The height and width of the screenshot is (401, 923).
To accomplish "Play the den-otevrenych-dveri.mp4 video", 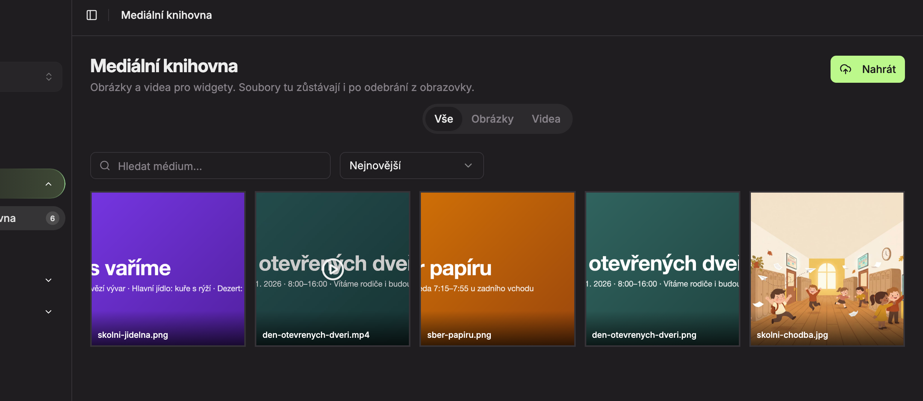I will (x=333, y=269).
